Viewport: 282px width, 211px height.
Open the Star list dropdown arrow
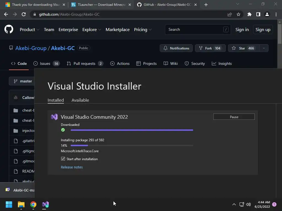point(264,48)
